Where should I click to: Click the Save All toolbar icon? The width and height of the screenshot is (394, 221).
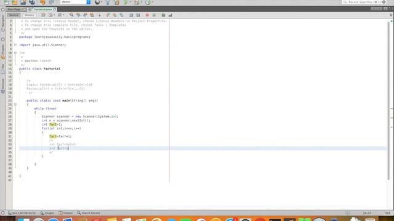[32, 2]
